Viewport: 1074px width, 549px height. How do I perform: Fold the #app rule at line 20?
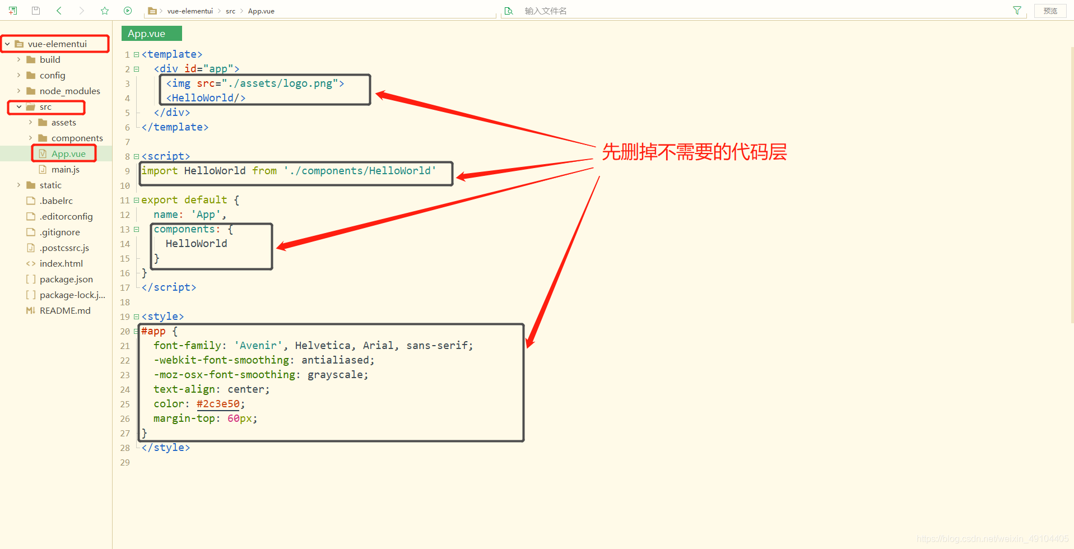(x=136, y=331)
